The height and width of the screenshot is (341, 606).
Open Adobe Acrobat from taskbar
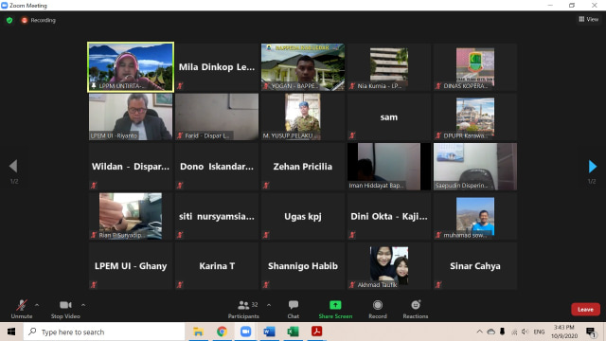[x=316, y=332]
